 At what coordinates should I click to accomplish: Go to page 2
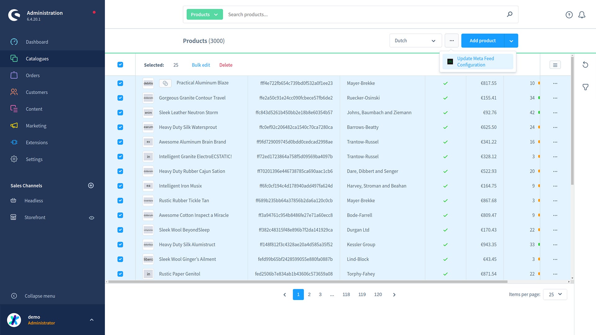309,294
